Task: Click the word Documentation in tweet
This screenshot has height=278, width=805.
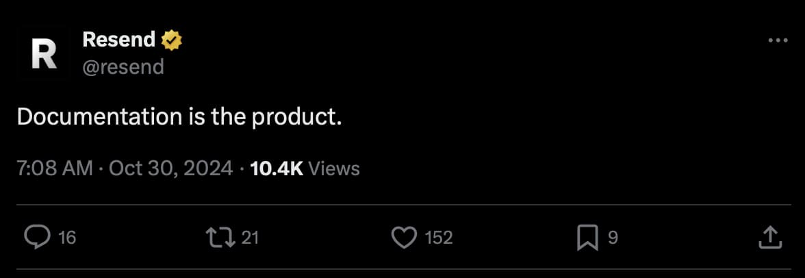Action: click(x=98, y=117)
